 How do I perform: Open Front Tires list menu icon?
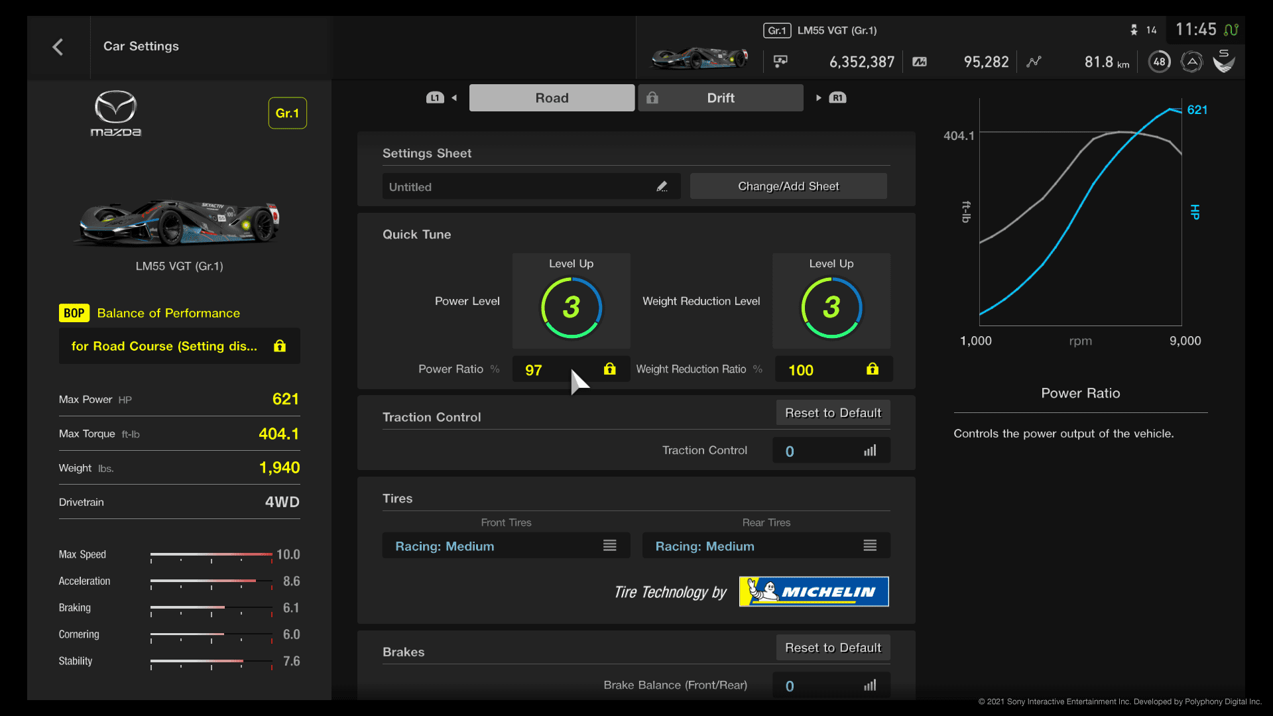(610, 546)
